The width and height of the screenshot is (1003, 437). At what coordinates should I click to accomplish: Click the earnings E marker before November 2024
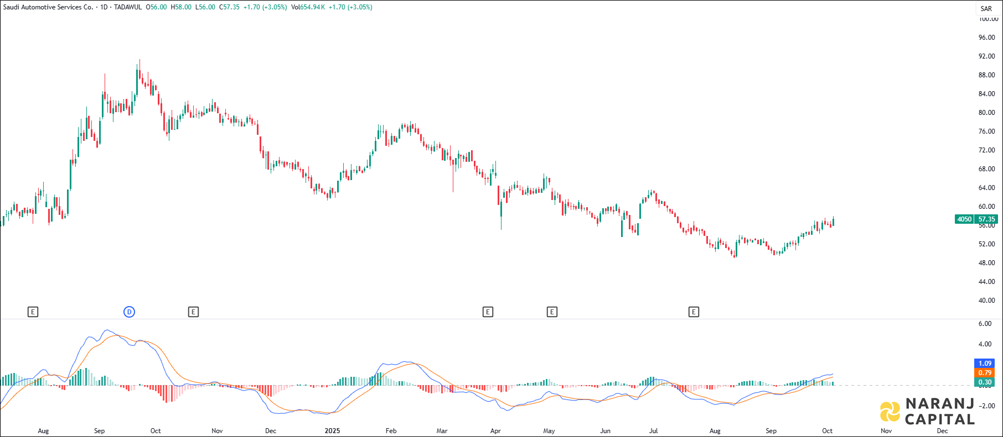click(x=193, y=312)
